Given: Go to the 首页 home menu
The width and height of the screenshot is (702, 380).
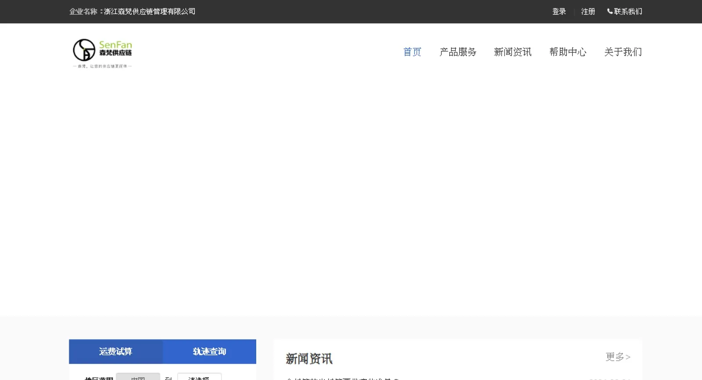Looking at the screenshot, I should pos(412,52).
